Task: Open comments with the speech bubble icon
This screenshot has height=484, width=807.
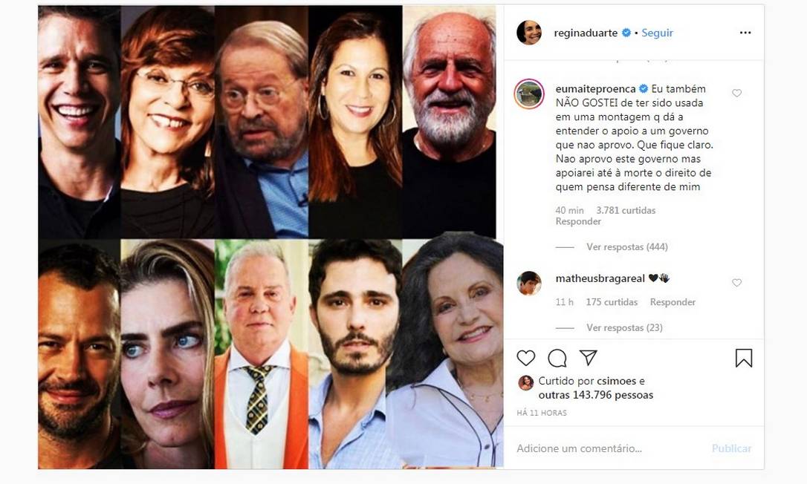Action: (x=557, y=359)
